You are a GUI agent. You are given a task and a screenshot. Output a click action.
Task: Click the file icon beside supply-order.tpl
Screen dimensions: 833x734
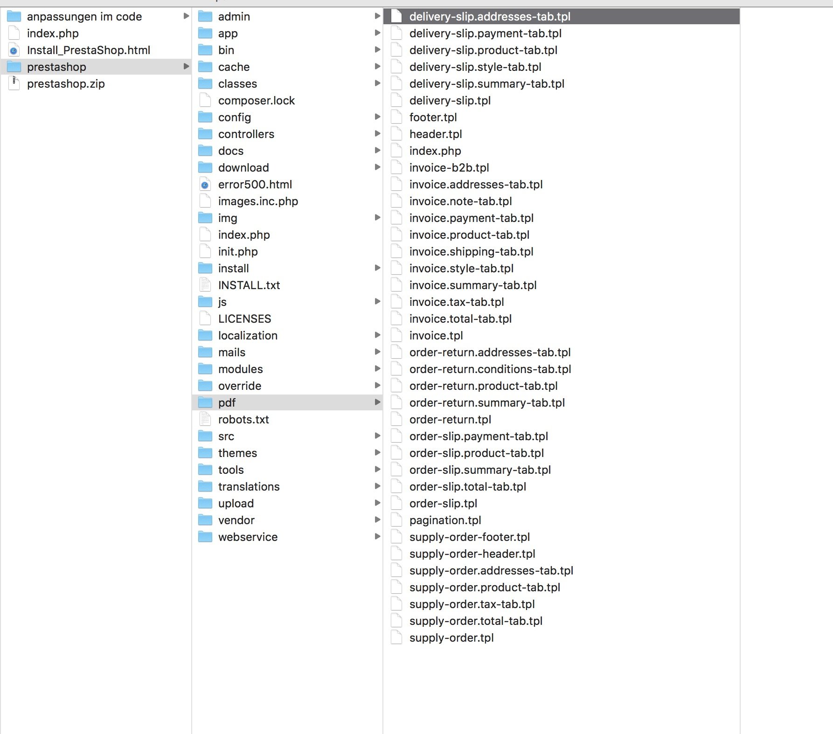[396, 638]
